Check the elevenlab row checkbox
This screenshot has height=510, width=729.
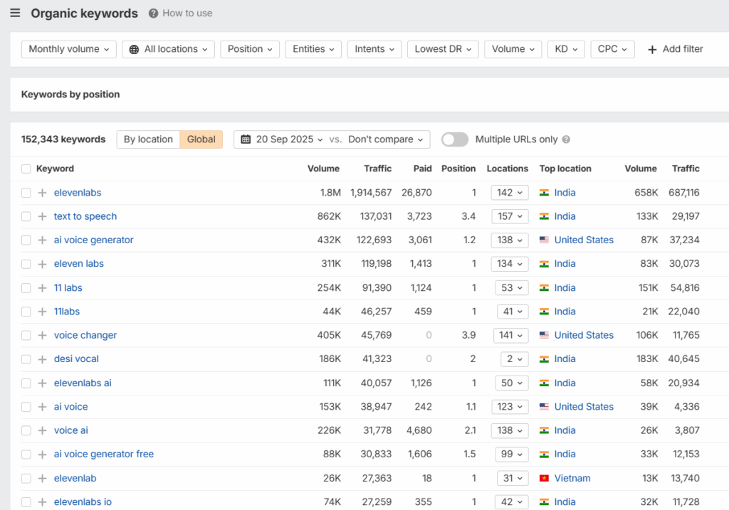(26, 479)
